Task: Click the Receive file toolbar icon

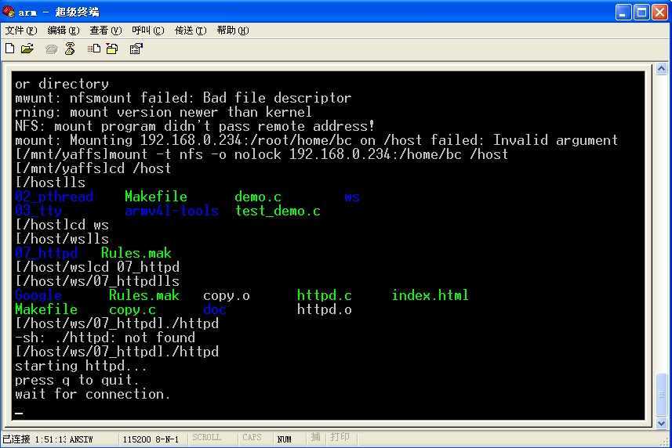Action: coord(112,49)
